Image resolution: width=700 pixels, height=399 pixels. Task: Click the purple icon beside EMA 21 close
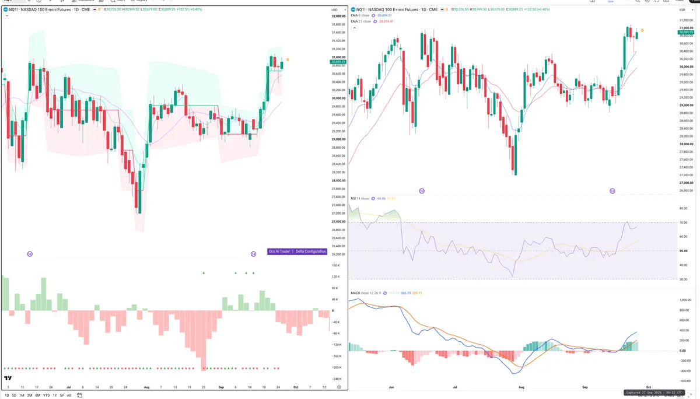coord(376,22)
